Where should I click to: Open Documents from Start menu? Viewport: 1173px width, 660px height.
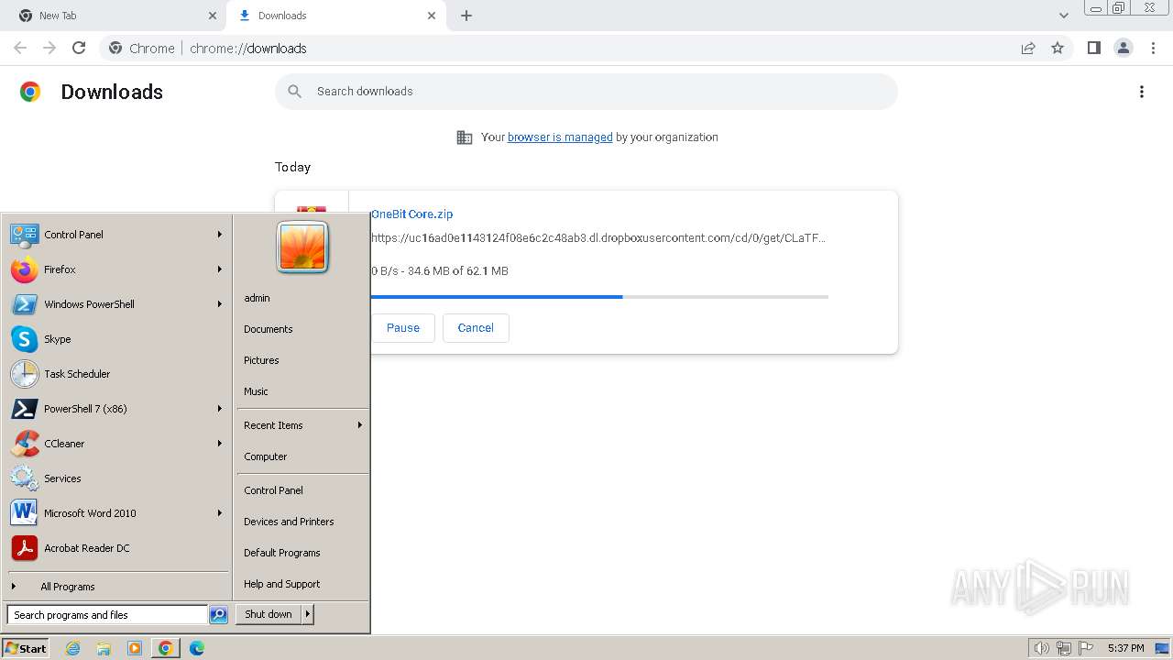[x=269, y=329]
